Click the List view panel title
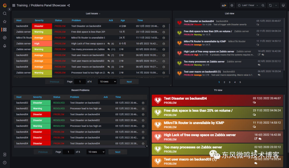Viewport: 289px width, 168px height. tap(230, 13)
